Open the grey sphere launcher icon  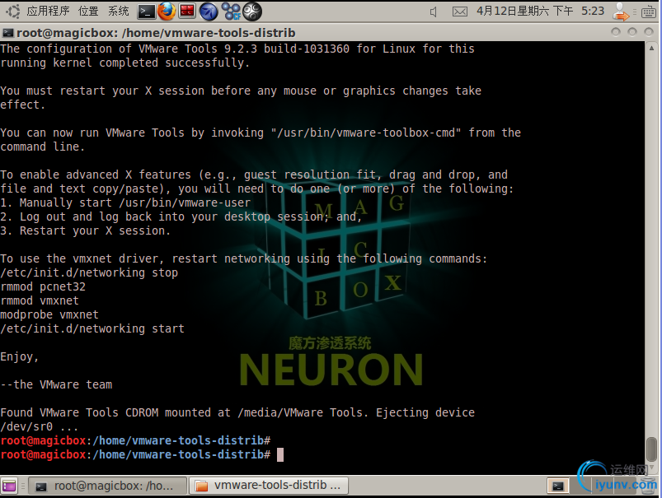pyautogui.click(x=252, y=12)
